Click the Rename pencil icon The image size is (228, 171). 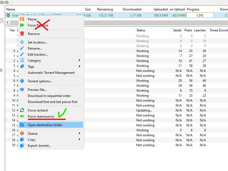(22, 48)
